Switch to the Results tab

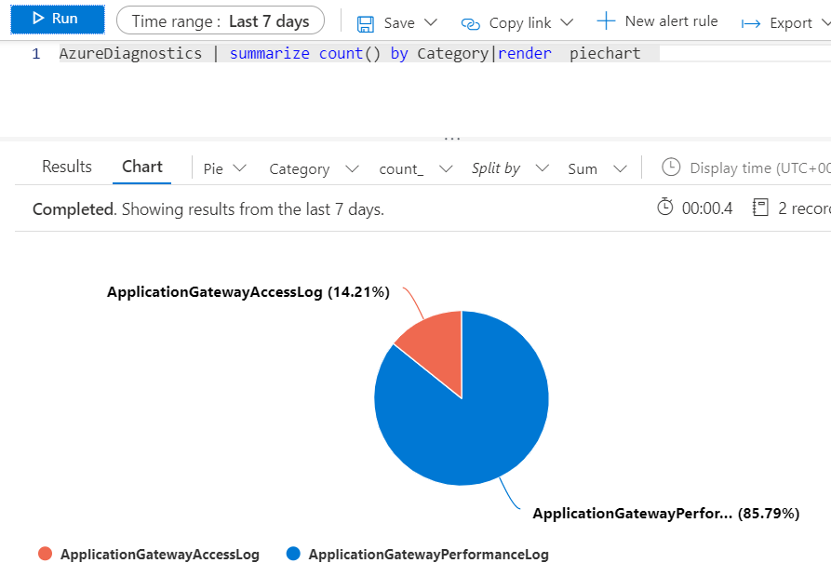[x=66, y=167]
